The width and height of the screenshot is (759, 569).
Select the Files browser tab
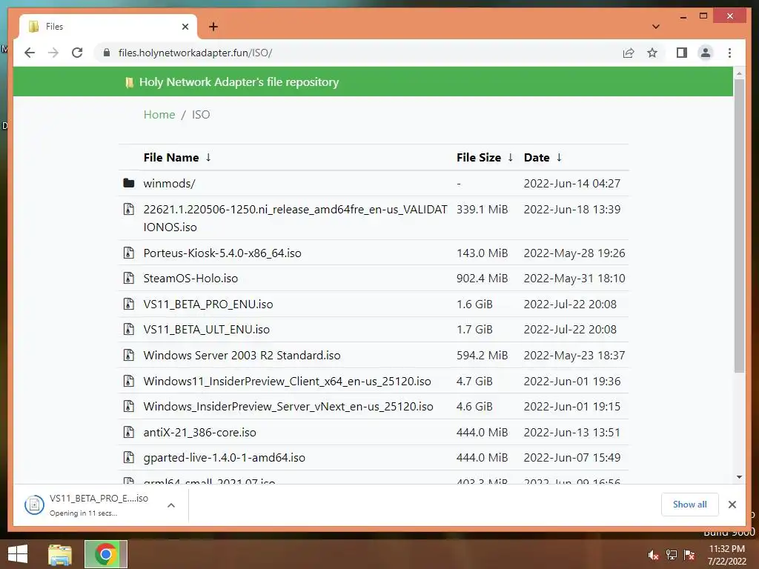click(x=108, y=27)
